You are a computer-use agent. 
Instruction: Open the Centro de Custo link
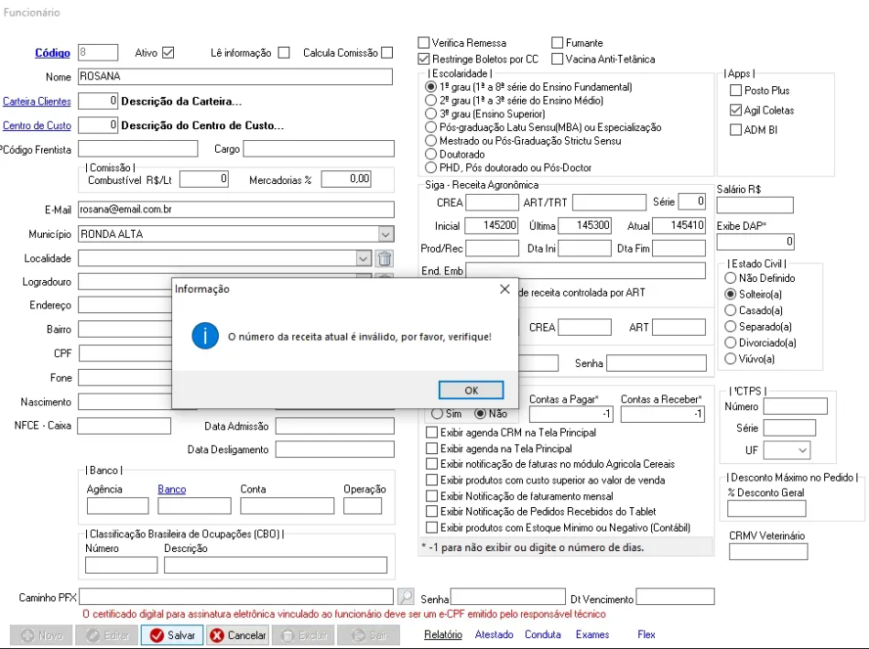pyautogui.click(x=38, y=125)
